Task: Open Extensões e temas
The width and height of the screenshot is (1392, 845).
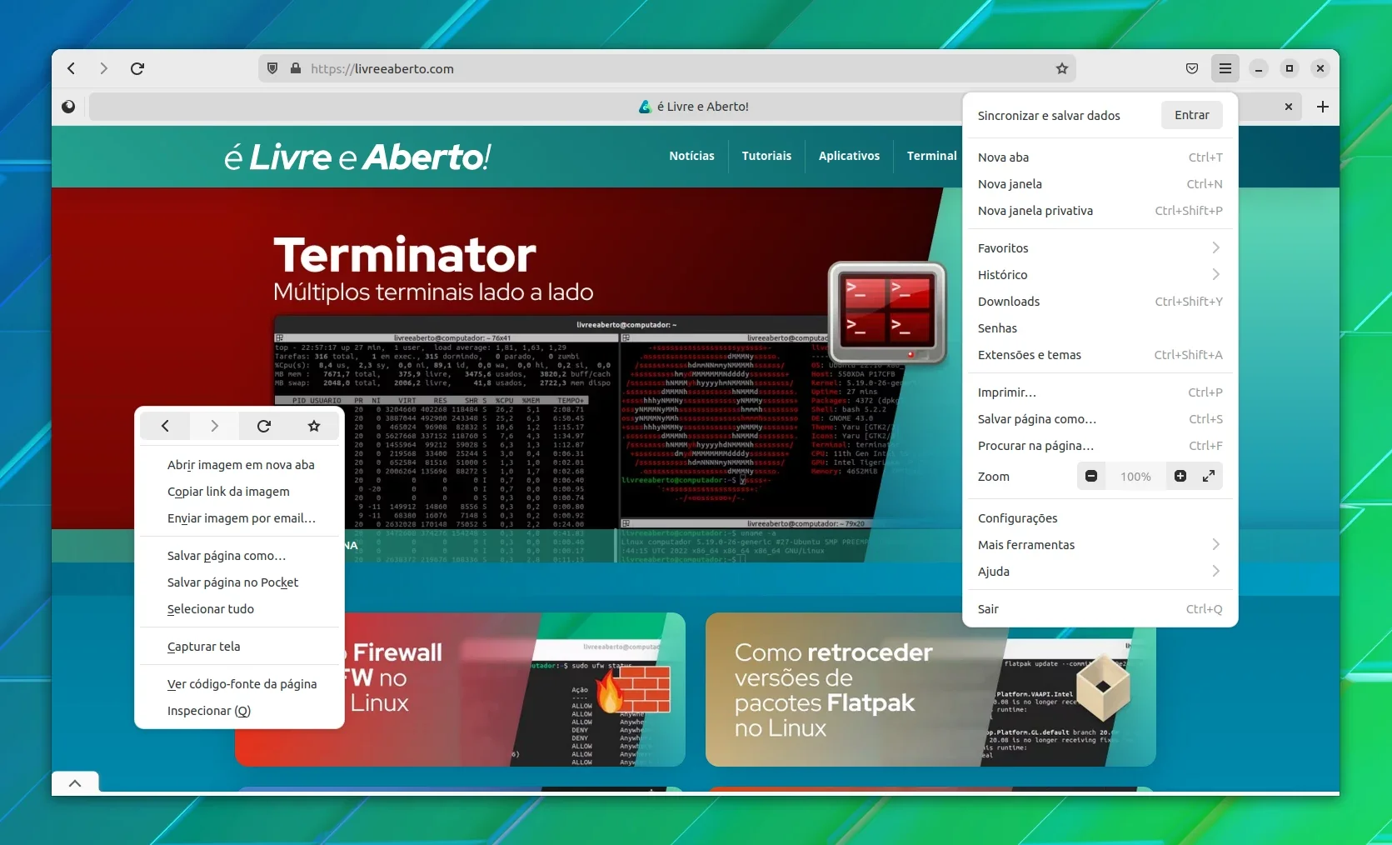Action: pos(1100,354)
